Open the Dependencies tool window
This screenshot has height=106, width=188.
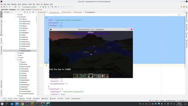click(76, 99)
